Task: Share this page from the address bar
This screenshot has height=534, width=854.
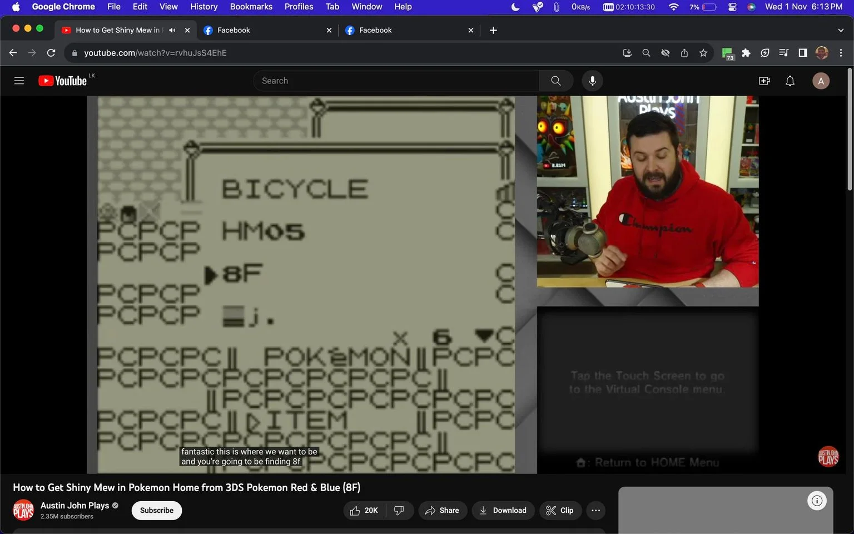Action: 684,53
